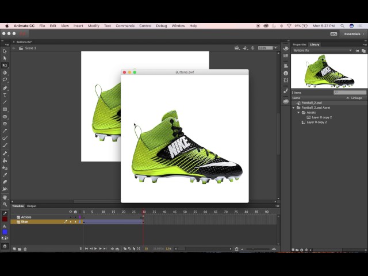This screenshot has height=276, width=368.
Task: Open the Creative Cloud Libraries panel
Action: 286,101
